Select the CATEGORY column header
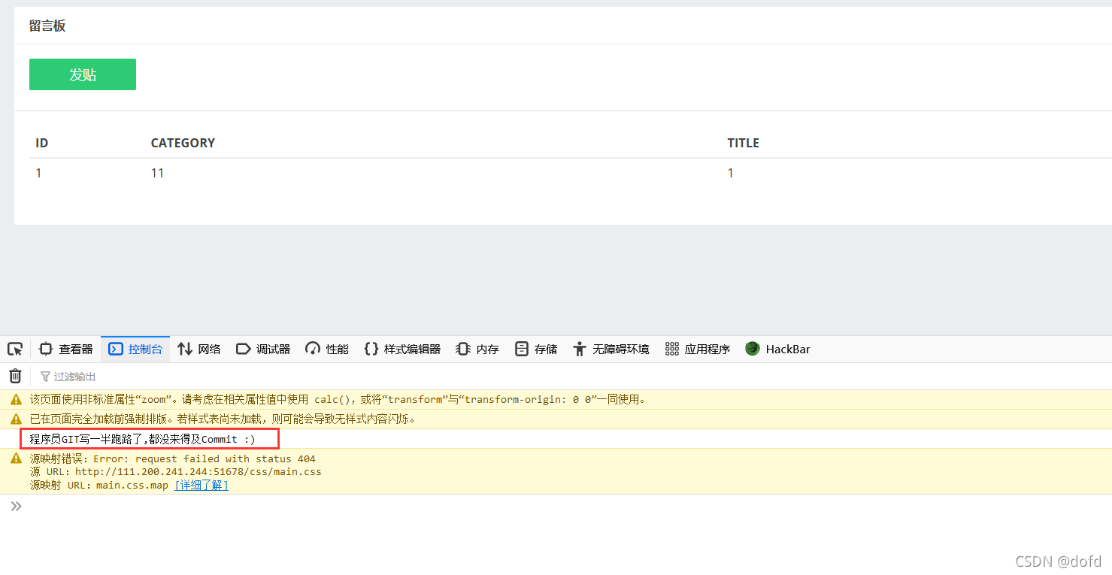The width and height of the screenshot is (1112, 575). pos(183,143)
